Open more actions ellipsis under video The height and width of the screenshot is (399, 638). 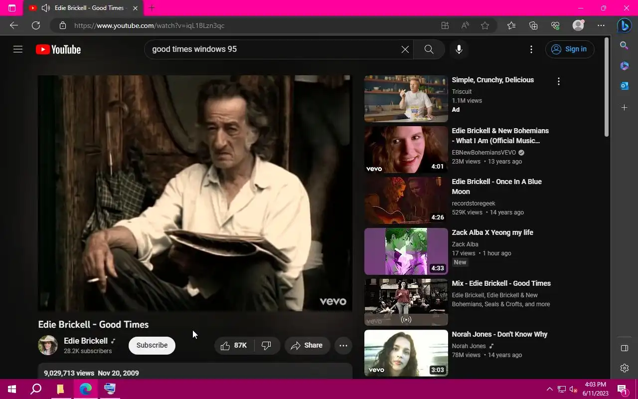(x=343, y=345)
